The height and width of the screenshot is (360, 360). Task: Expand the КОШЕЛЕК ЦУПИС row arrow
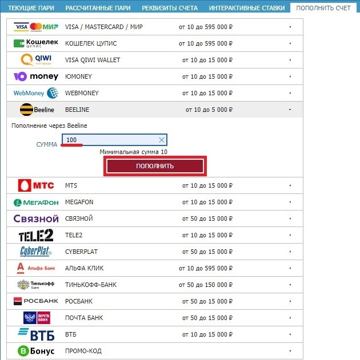click(x=290, y=43)
